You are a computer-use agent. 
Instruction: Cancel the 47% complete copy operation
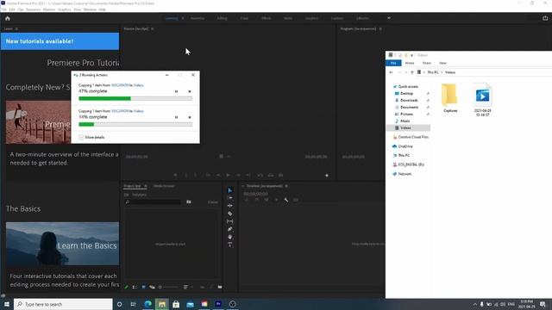(x=190, y=91)
